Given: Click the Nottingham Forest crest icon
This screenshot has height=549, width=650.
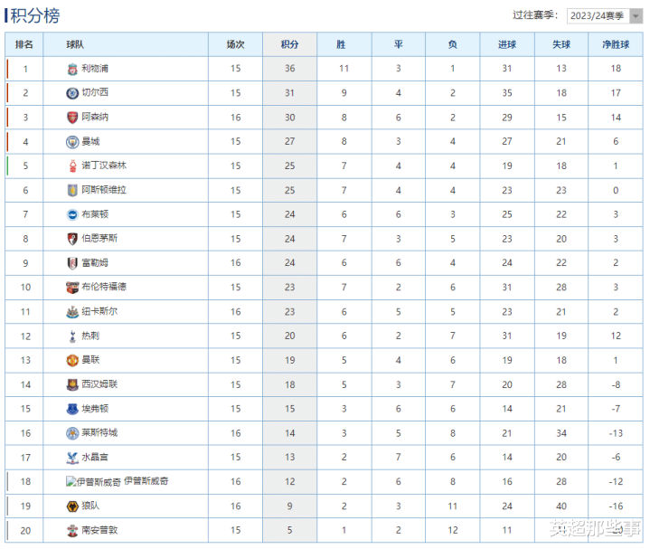Looking at the screenshot, I should pyautogui.click(x=73, y=166).
